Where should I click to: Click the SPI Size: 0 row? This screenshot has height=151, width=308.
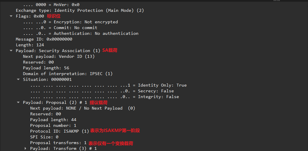pos(44,137)
